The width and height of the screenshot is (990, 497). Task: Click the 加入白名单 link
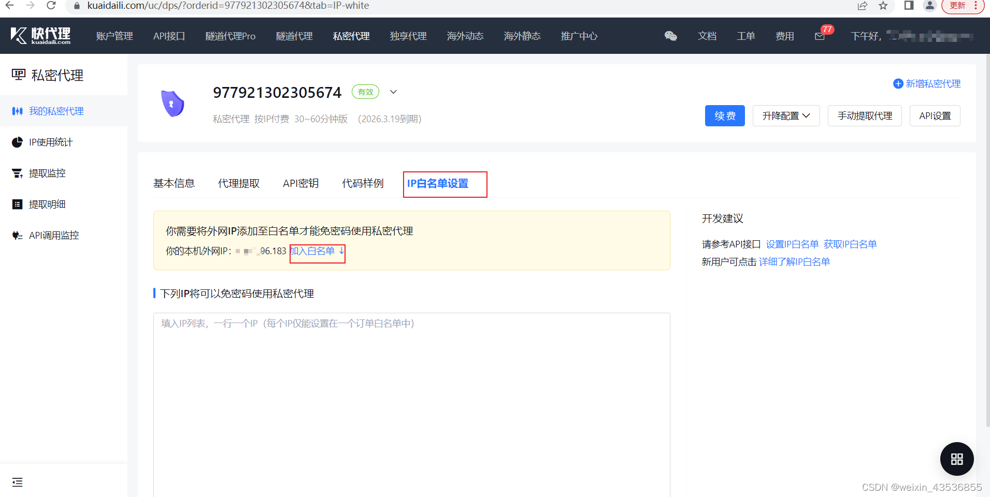pos(317,251)
